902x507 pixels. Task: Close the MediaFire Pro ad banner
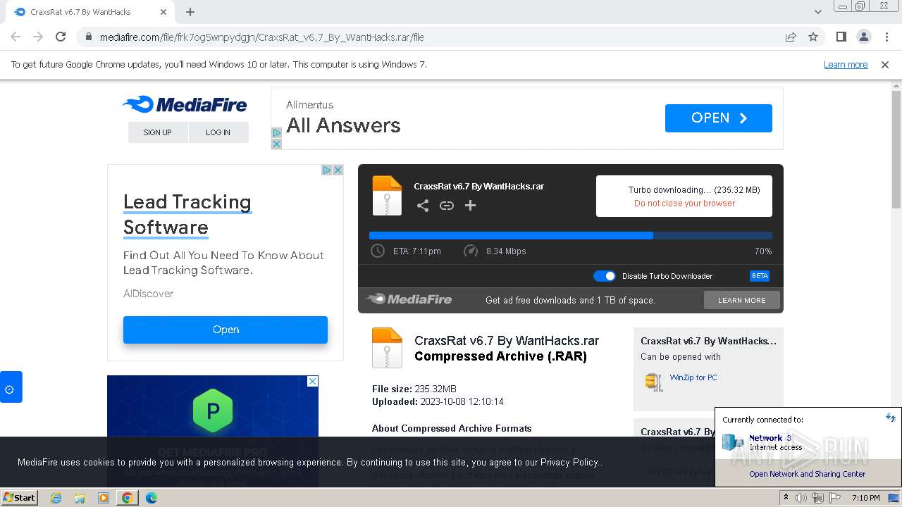click(313, 381)
